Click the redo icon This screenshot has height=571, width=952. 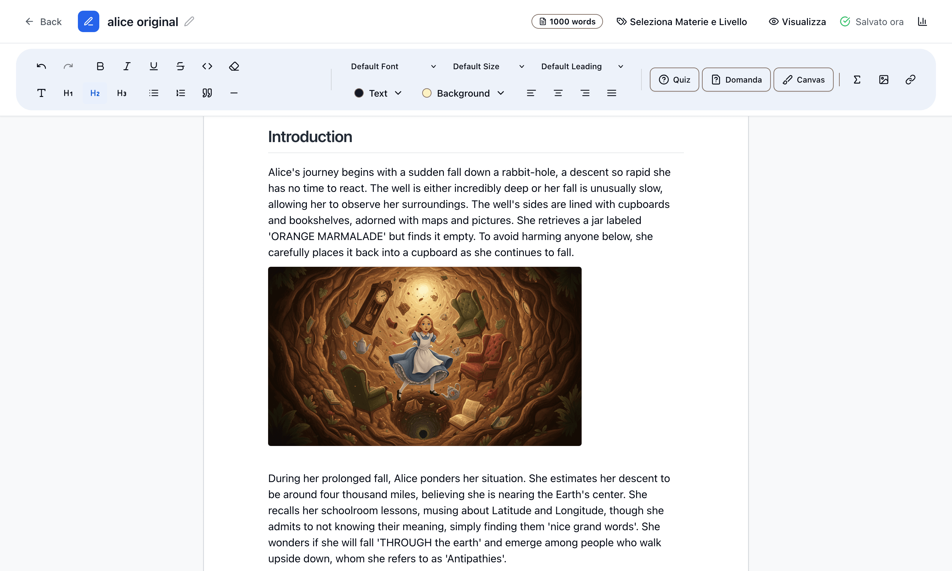point(68,66)
